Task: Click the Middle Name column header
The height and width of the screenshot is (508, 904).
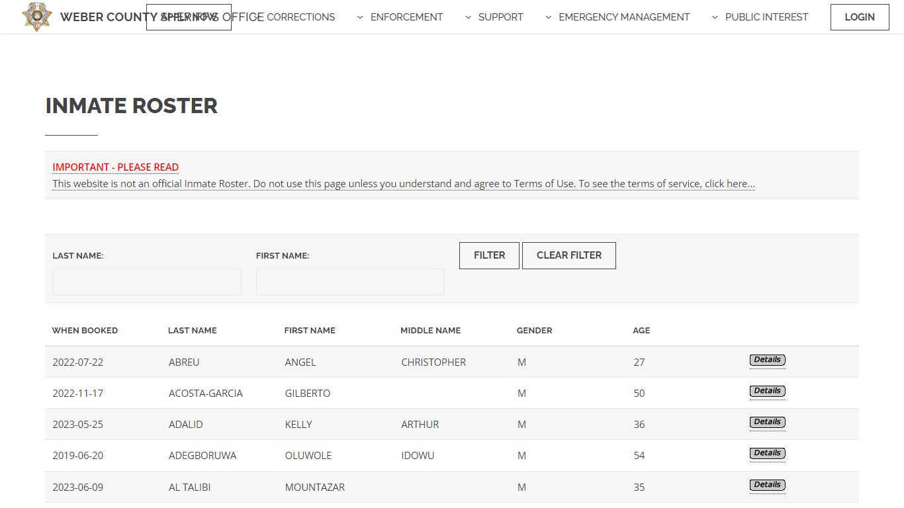Action: (430, 331)
